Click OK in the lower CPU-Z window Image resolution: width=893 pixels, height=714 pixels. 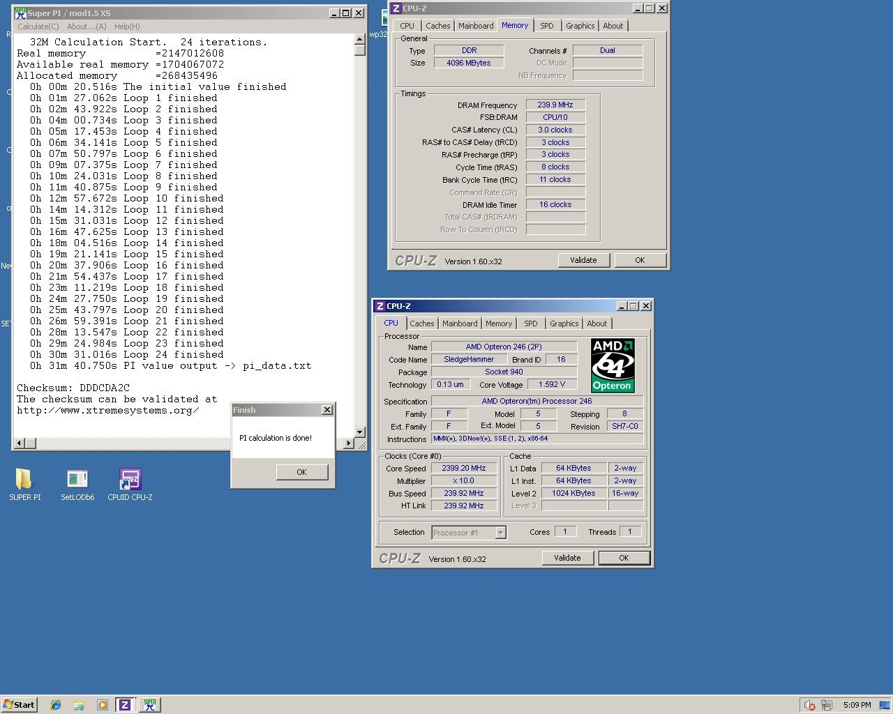[624, 558]
